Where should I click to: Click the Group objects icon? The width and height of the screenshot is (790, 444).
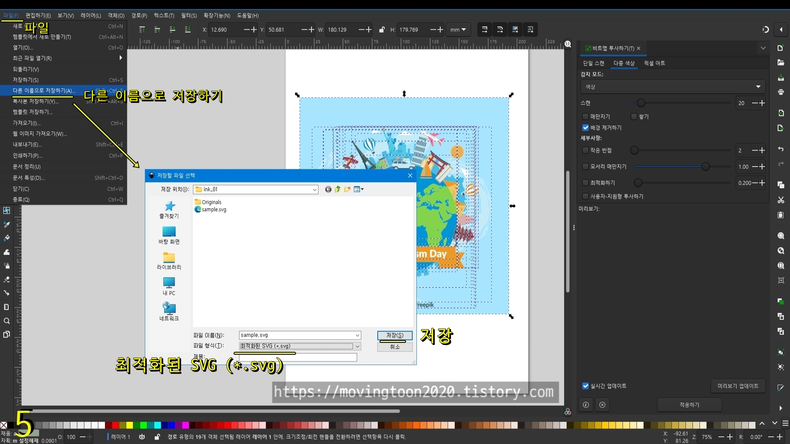(x=781, y=352)
